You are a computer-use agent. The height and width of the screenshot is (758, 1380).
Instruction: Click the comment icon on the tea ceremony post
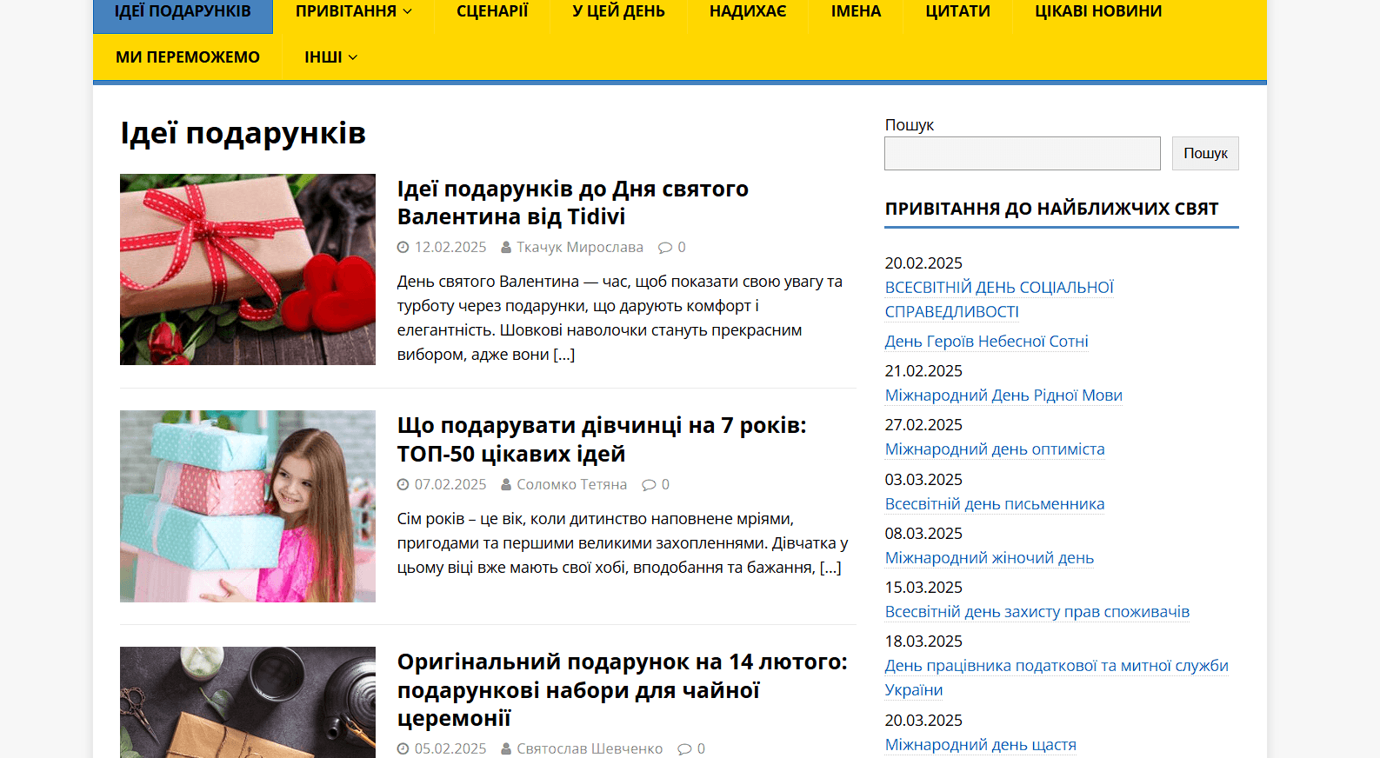(684, 749)
